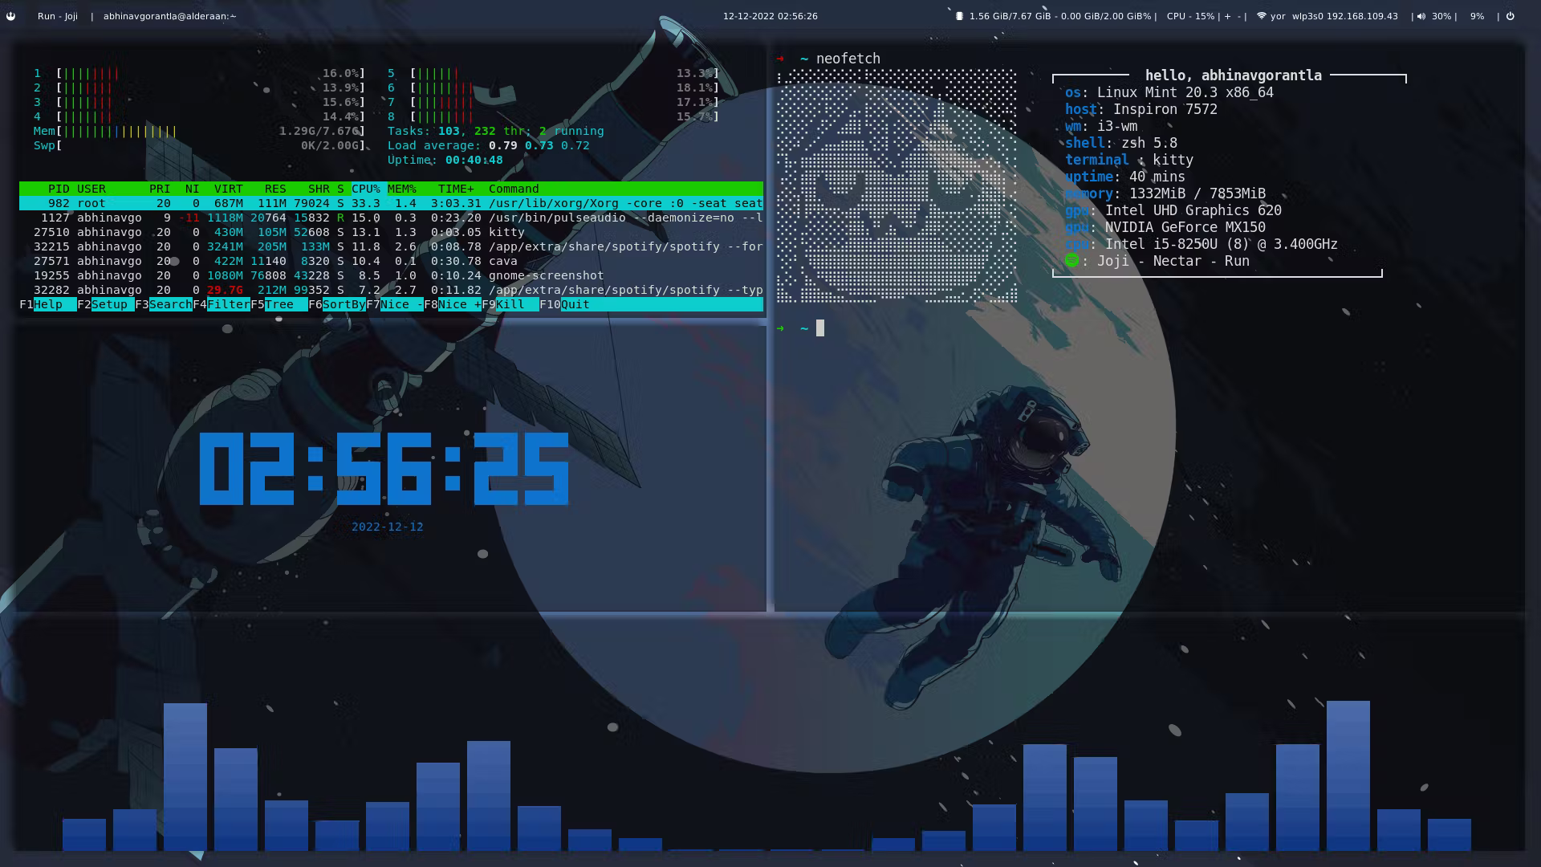Open F6 SortBy in htop footer
1541x867 pixels.
343,304
